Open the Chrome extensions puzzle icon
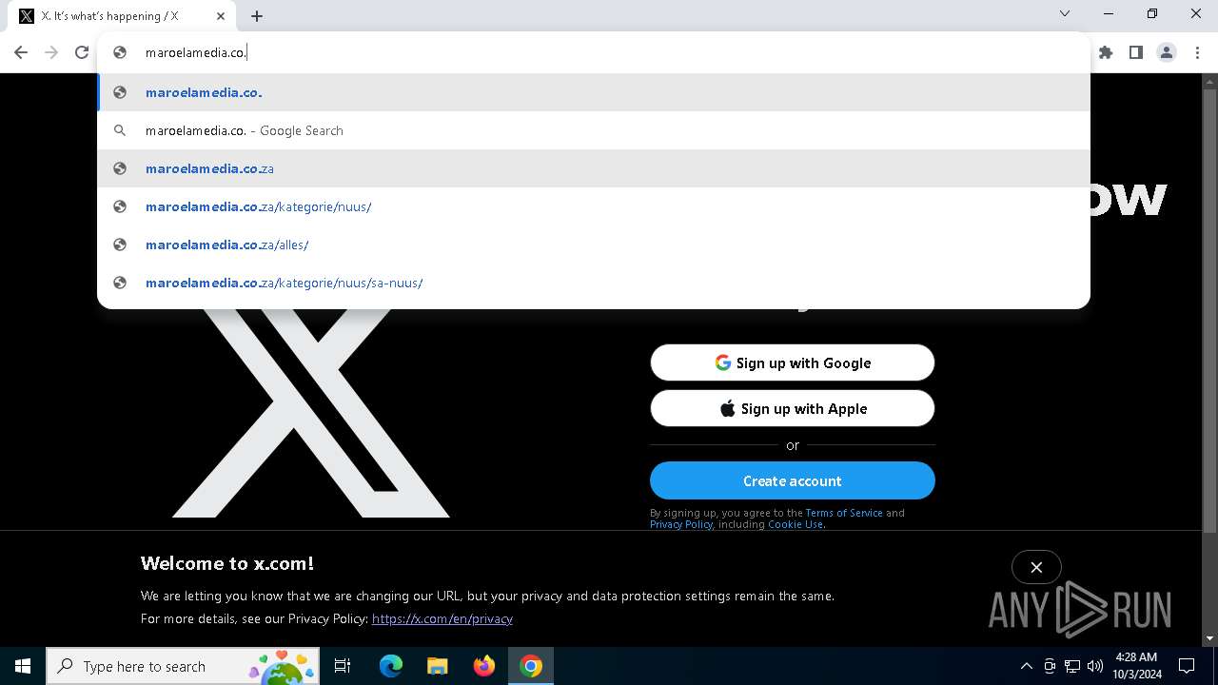This screenshot has height=685, width=1218. [1106, 52]
